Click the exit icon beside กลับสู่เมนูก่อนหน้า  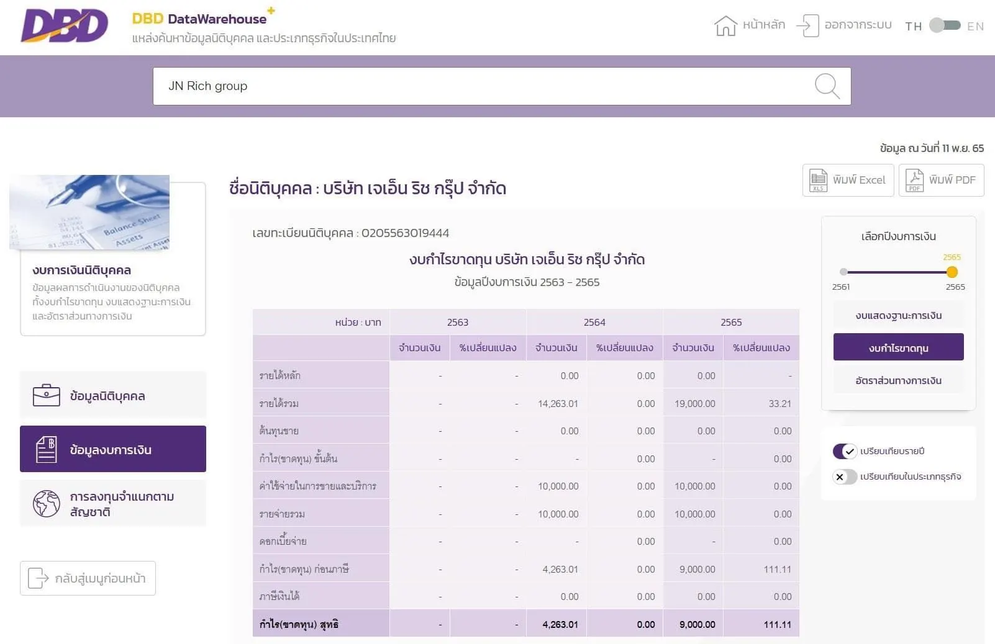coord(39,578)
